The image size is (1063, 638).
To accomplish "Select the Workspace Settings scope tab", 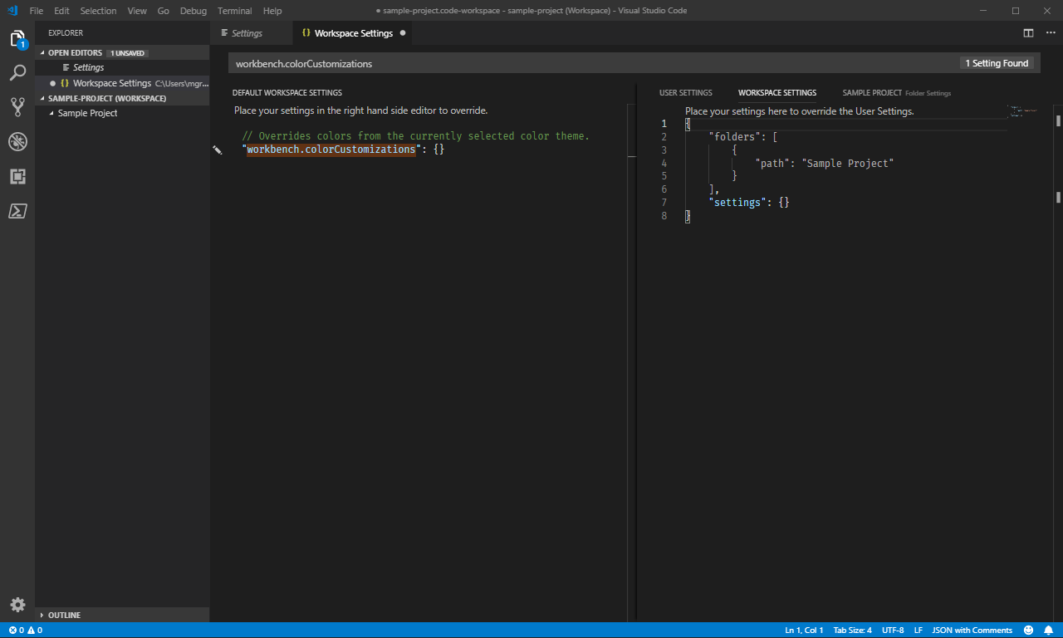I will pos(777,93).
